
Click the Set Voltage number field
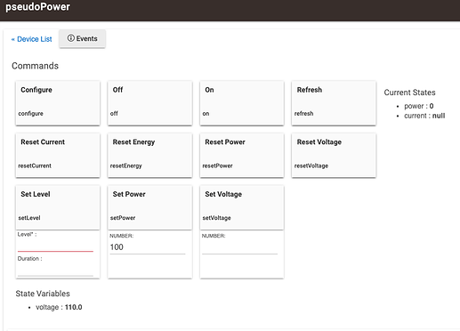(x=239, y=247)
